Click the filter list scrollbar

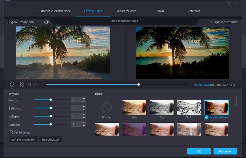[236, 101]
